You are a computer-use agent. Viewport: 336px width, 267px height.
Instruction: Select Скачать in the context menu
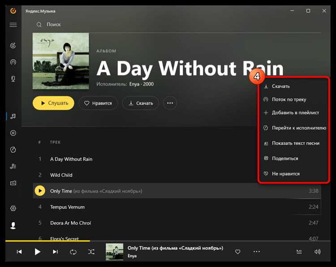[x=293, y=86]
